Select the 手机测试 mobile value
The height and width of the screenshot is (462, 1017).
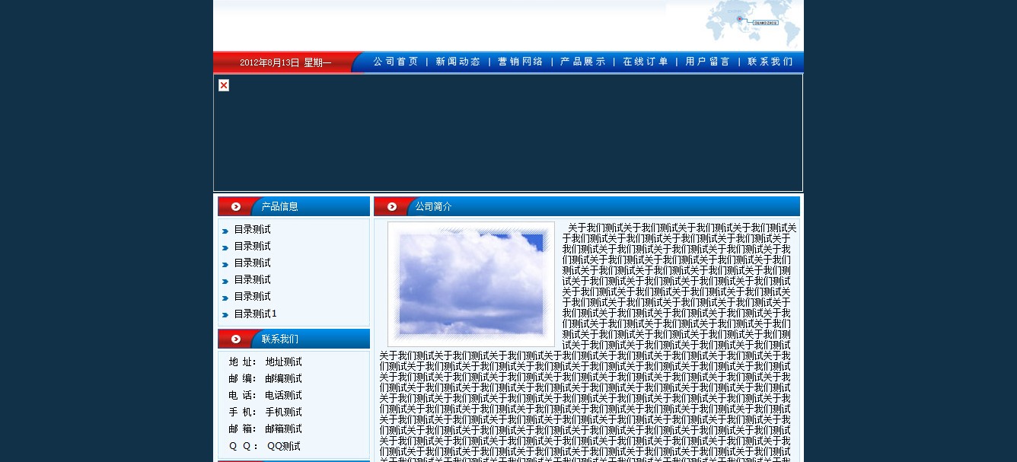[283, 412]
